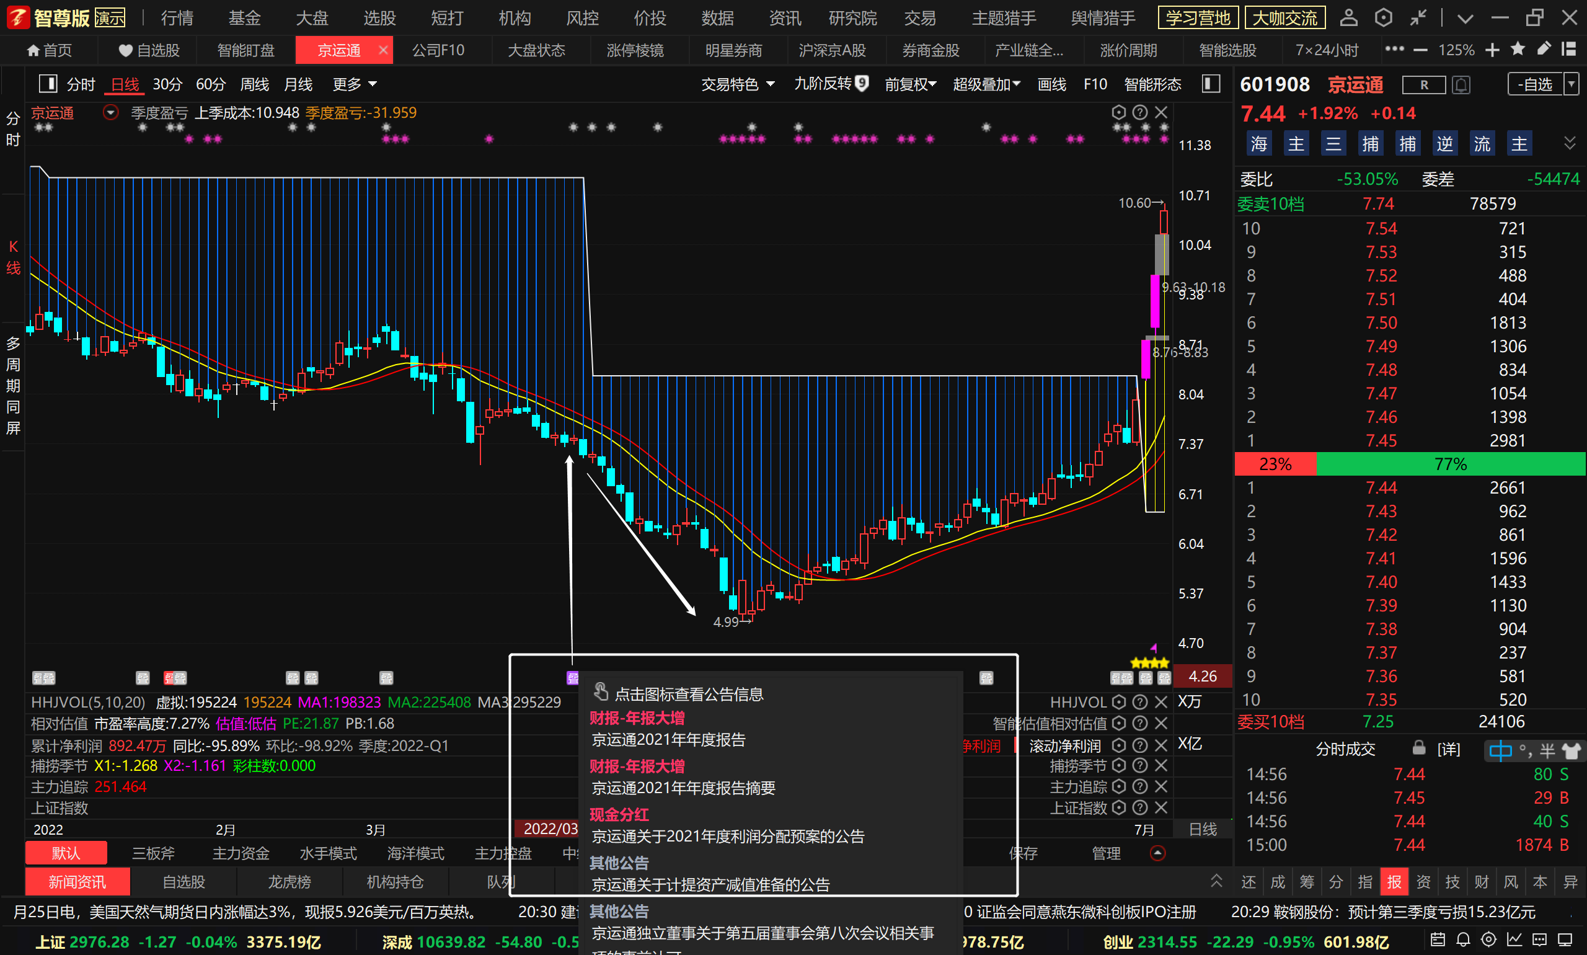Open the 主题猎手 menu

[x=1004, y=18]
